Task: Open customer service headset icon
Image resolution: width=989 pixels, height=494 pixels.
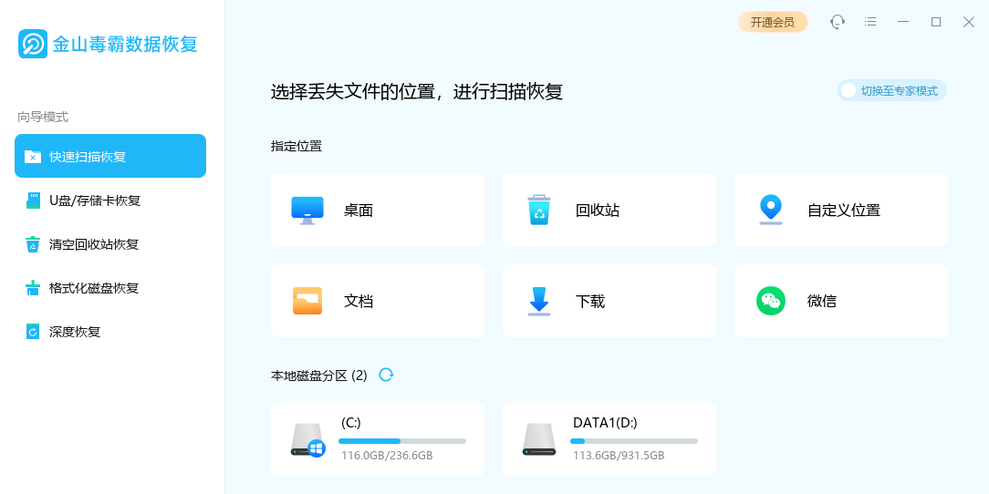Action: (x=837, y=22)
